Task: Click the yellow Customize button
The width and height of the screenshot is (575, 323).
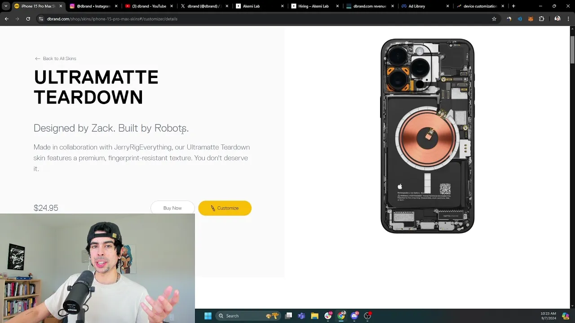Action: (x=225, y=208)
